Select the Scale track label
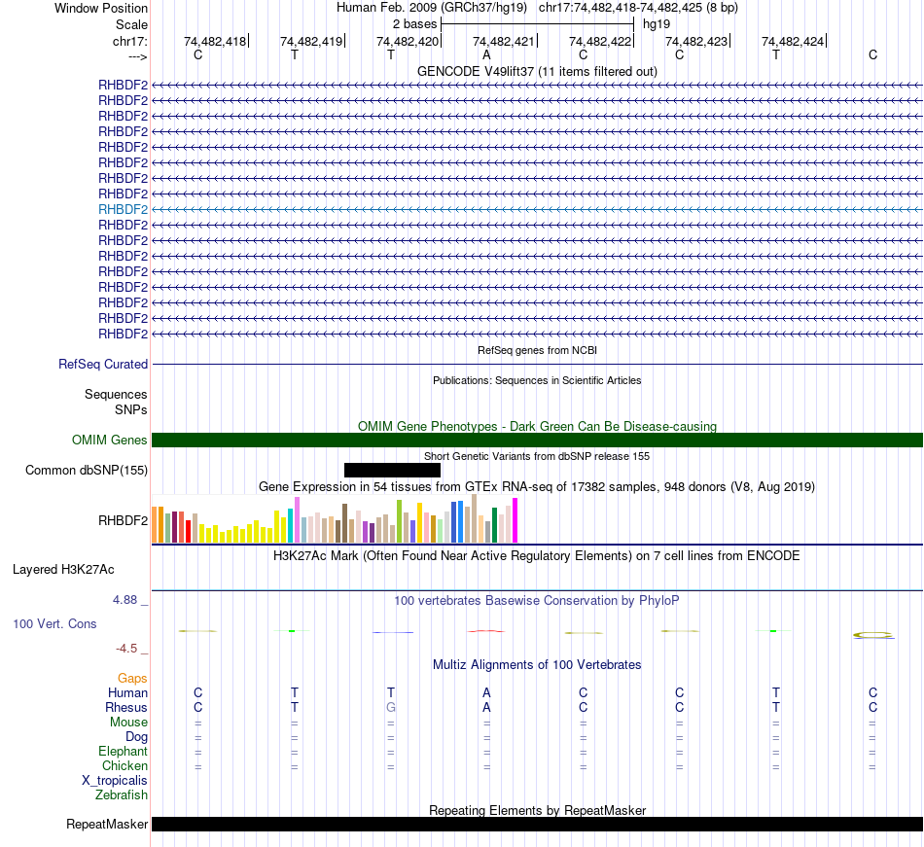Viewport: 924px width, 847px height. coord(131,24)
